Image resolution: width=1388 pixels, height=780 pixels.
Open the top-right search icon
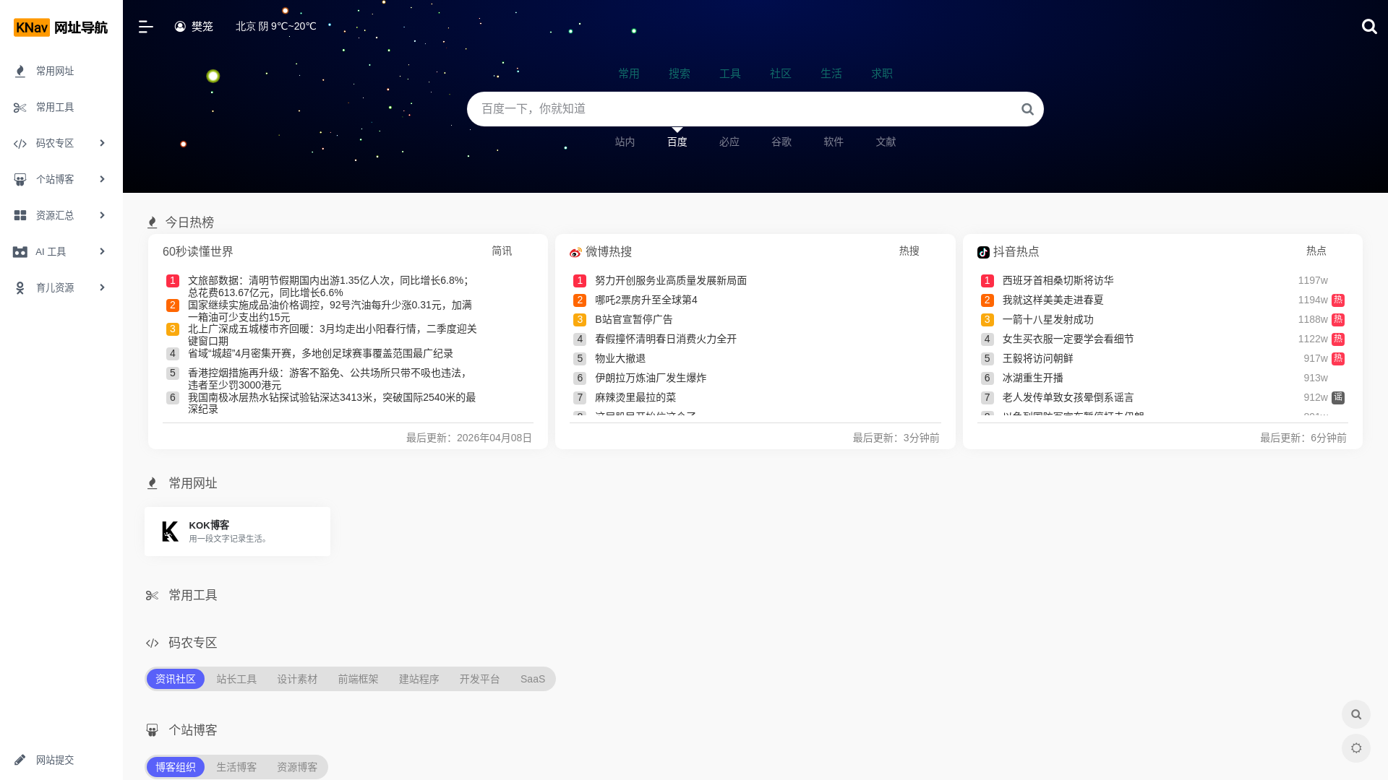[x=1369, y=27]
